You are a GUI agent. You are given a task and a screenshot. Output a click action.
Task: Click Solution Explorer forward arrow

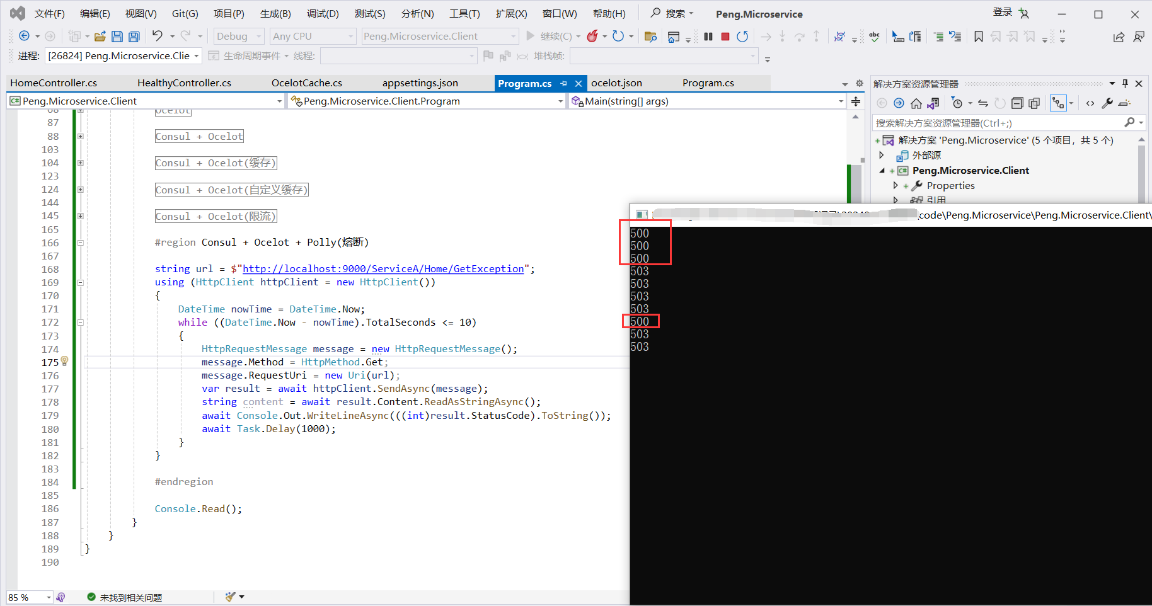point(899,103)
